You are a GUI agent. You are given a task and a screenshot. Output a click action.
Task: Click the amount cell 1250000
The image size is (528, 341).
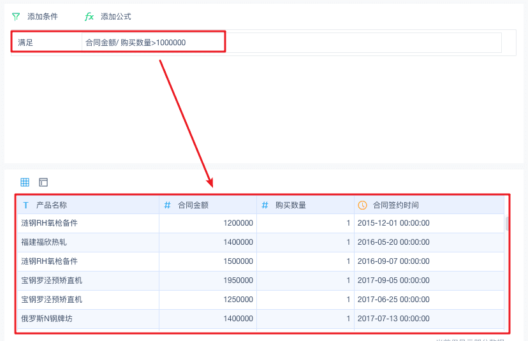tap(208, 300)
